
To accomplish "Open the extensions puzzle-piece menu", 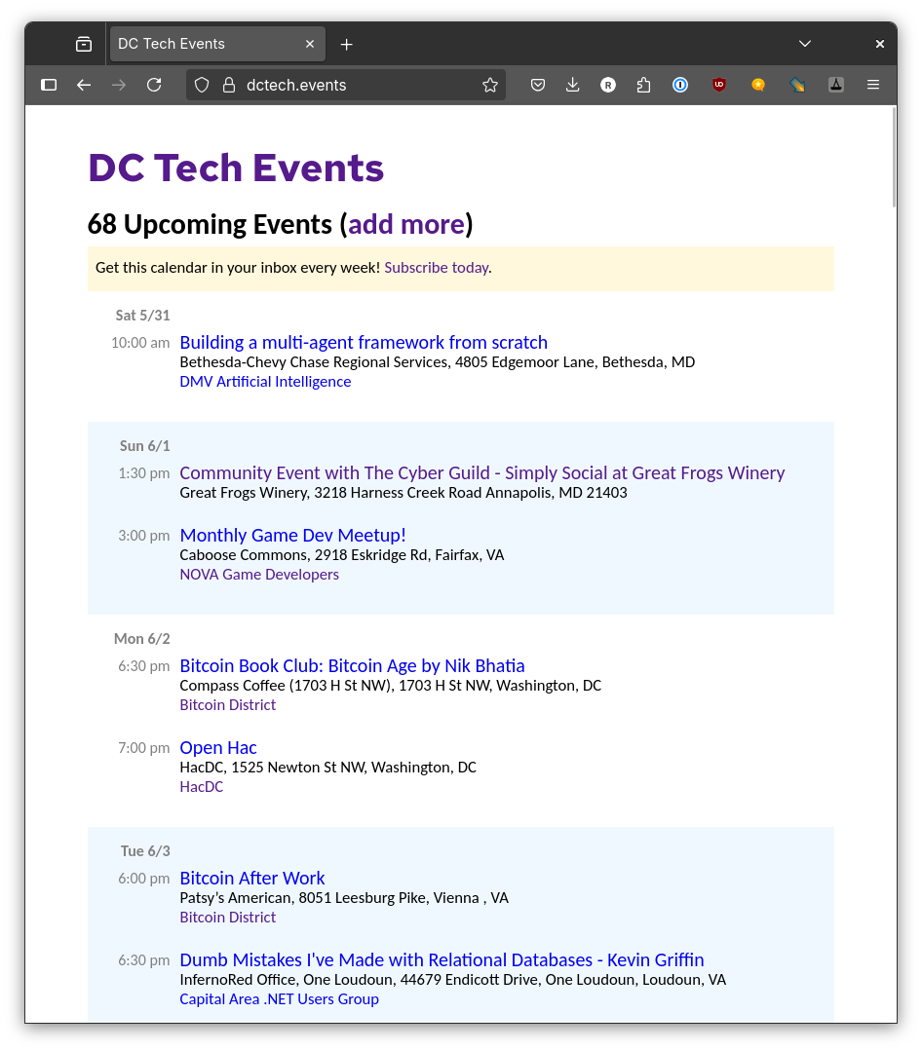I will (x=643, y=85).
